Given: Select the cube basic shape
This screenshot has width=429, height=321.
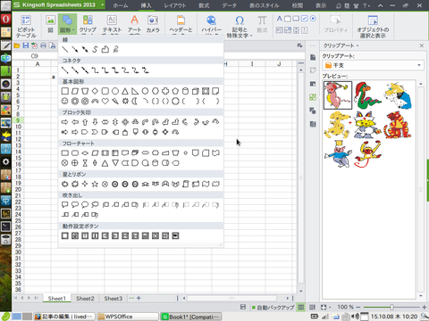Looking at the screenshot, I should coord(195,91).
